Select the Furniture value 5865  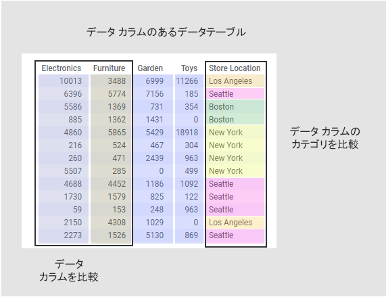(x=117, y=132)
